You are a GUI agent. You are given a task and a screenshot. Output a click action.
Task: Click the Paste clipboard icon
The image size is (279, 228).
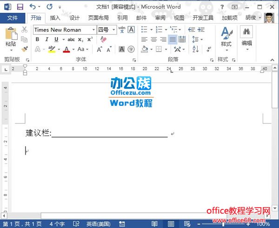[x=11, y=33]
